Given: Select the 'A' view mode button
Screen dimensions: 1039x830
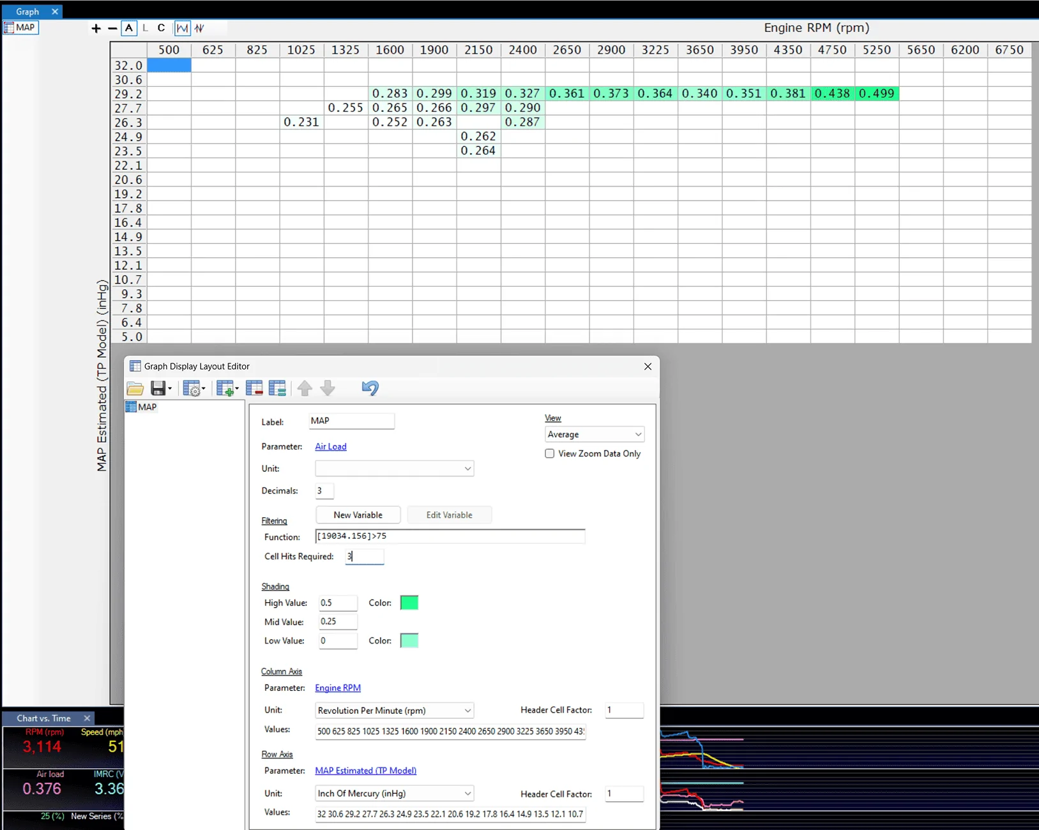Looking at the screenshot, I should [129, 28].
